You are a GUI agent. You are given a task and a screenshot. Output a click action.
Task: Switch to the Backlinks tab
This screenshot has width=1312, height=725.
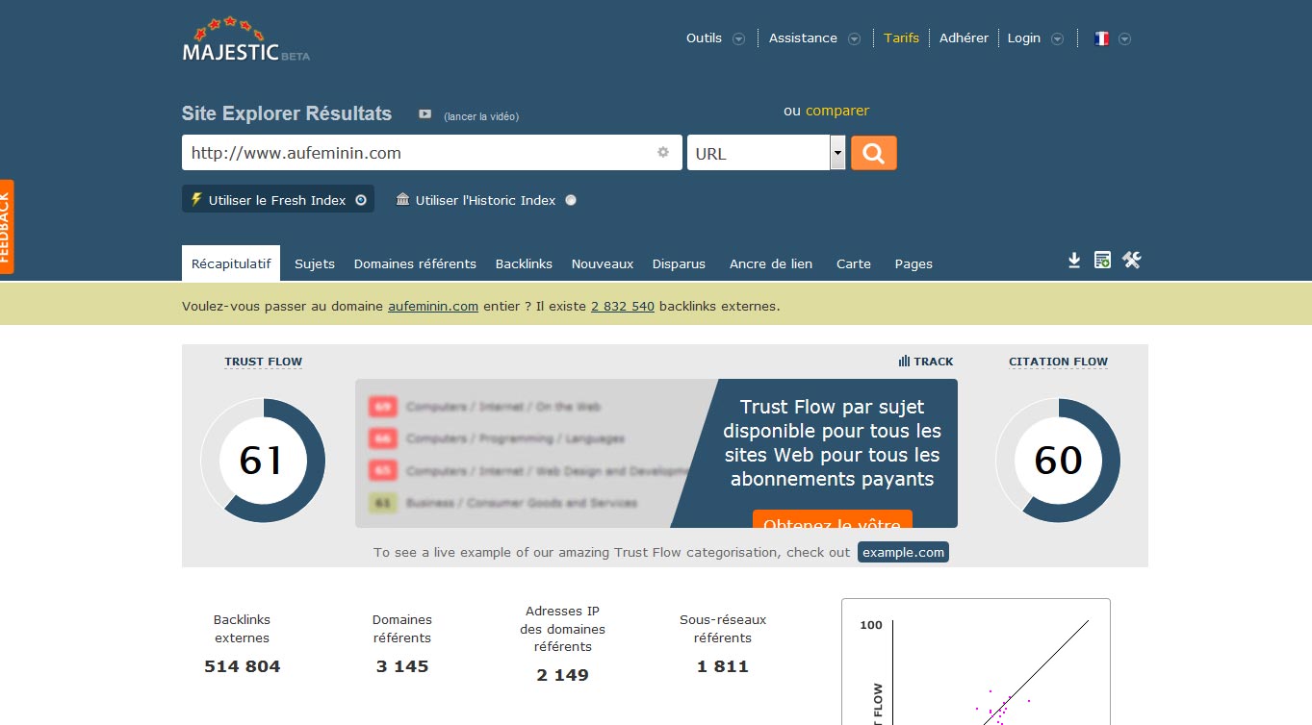(x=524, y=263)
